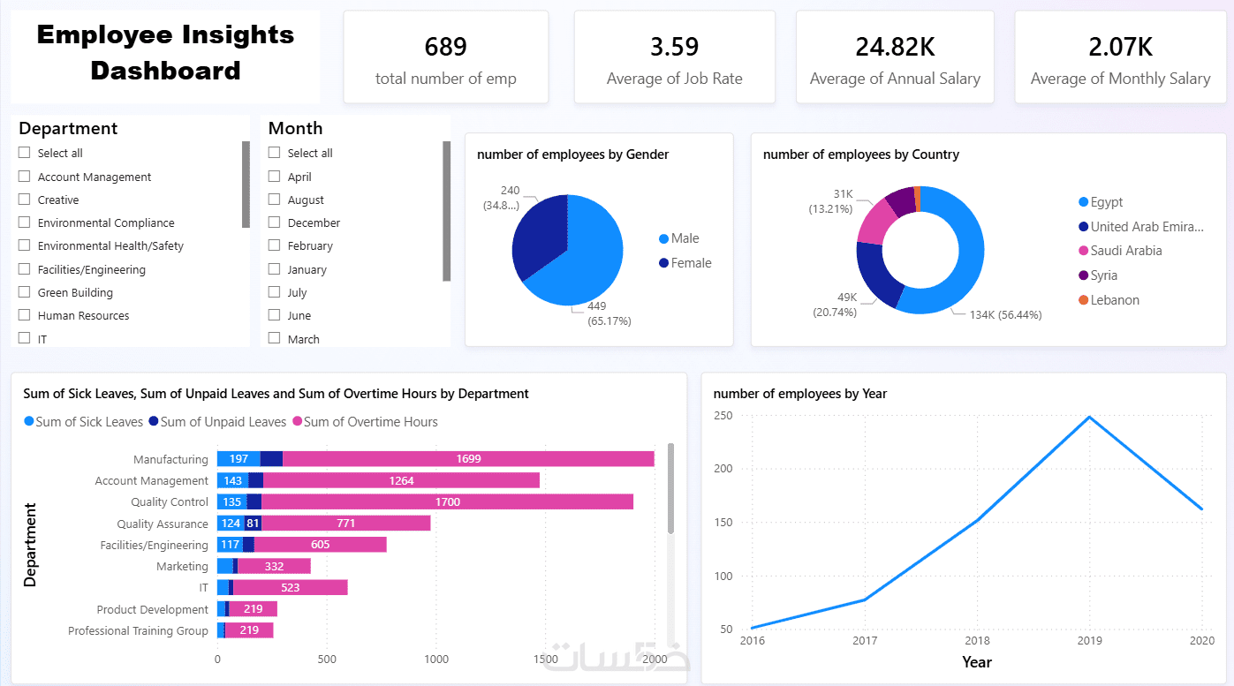Select the Lebanon legend entry
Viewport: 1234px width, 686px height.
[1109, 300]
